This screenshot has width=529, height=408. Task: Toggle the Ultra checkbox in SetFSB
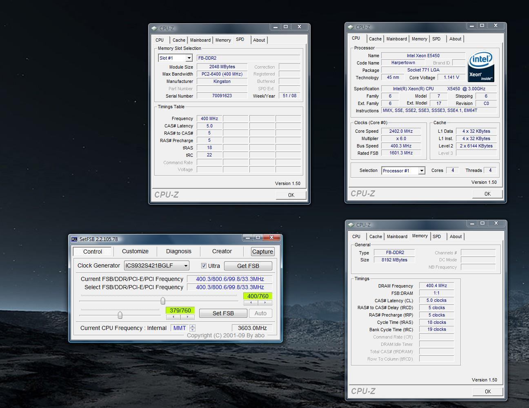(204, 266)
